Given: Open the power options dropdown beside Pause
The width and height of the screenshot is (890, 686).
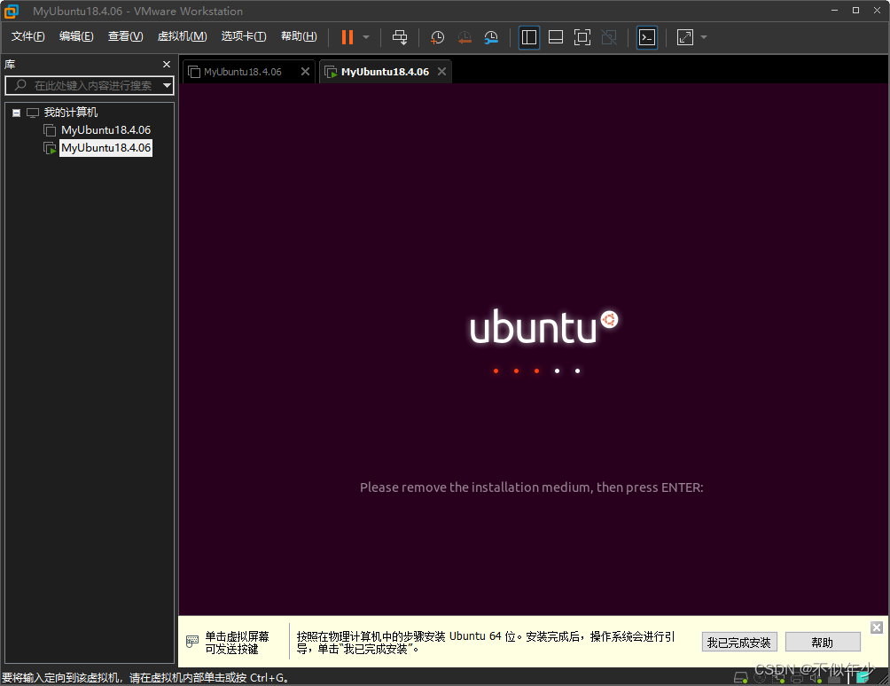Looking at the screenshot, I should click(366, 37).
